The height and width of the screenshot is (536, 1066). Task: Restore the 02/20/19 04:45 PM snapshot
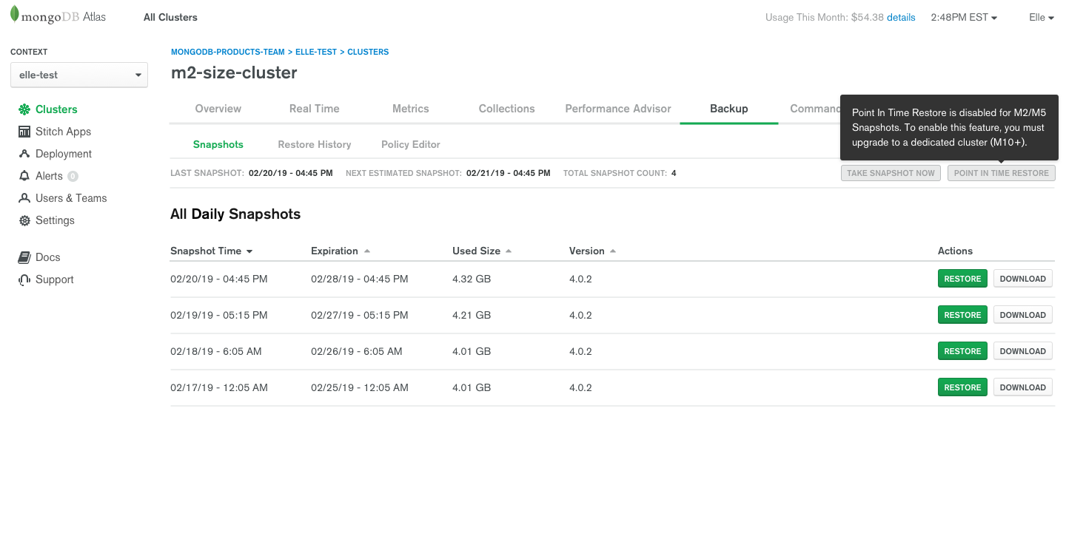962,279
